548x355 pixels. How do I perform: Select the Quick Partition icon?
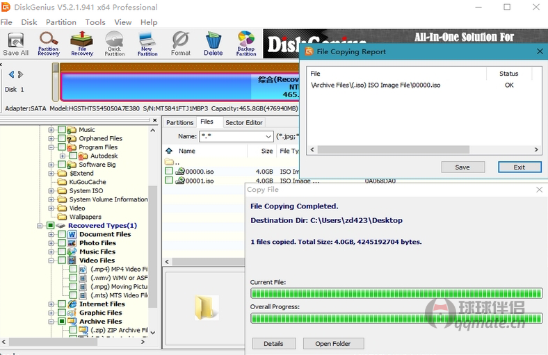(114, 44)
